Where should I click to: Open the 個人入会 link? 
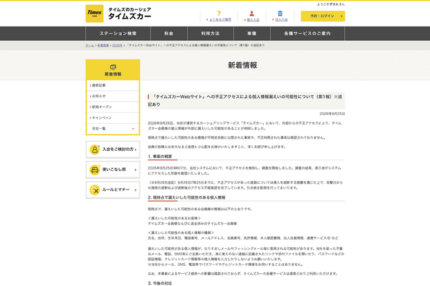253,20
